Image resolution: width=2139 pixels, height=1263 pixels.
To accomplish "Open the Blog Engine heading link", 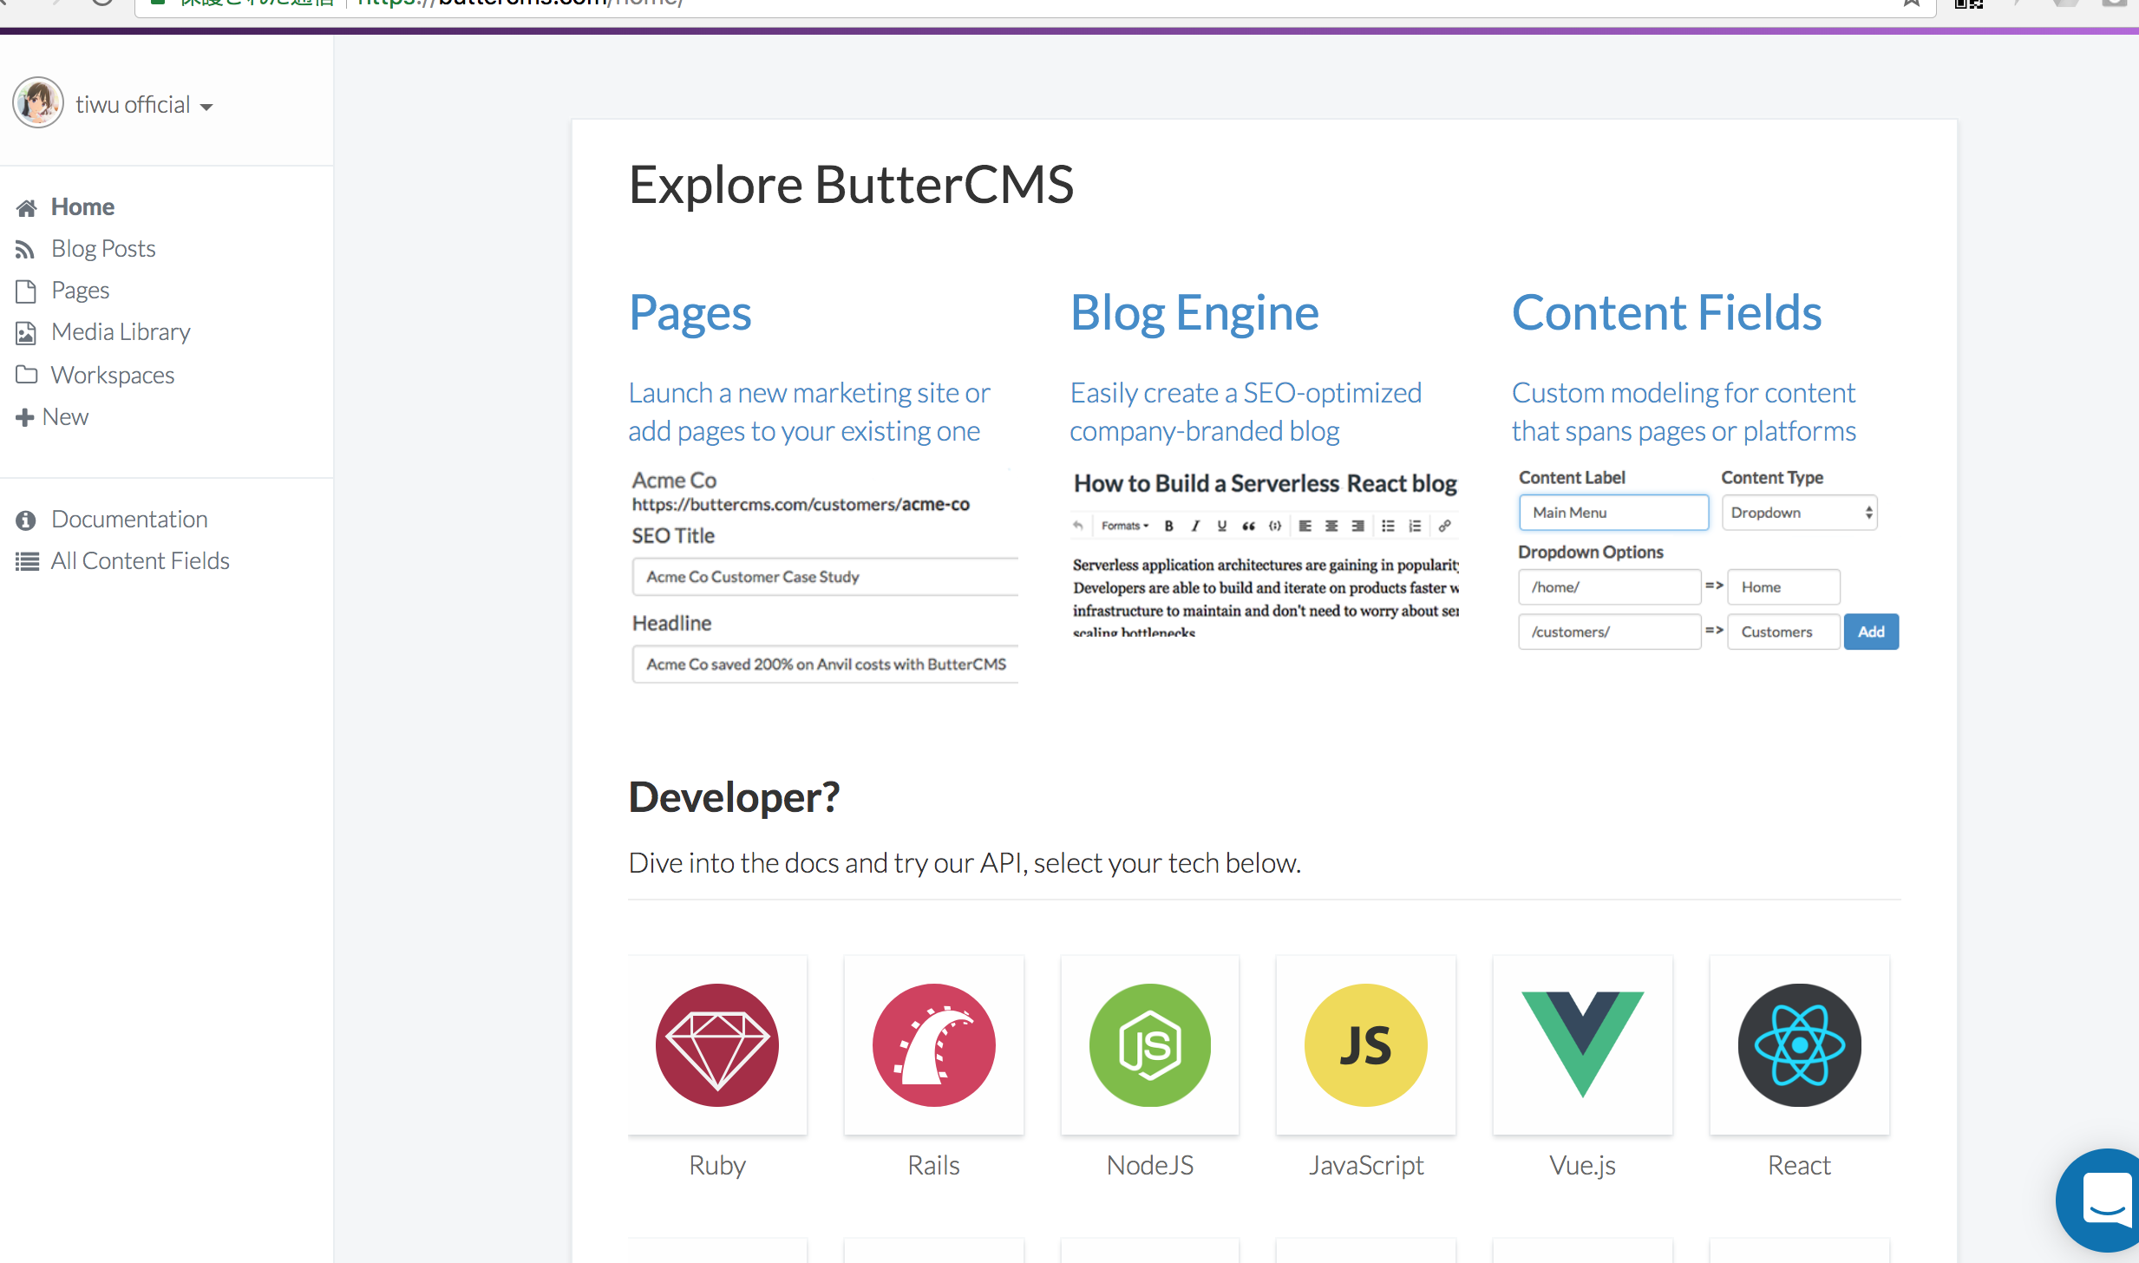I will coord(1194,312).
